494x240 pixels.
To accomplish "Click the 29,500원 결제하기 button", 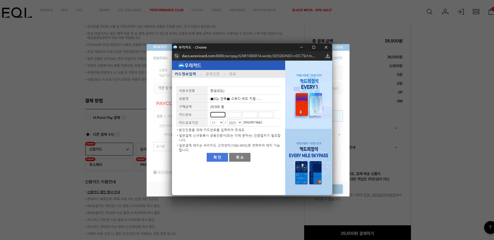I will click(357, 233).
